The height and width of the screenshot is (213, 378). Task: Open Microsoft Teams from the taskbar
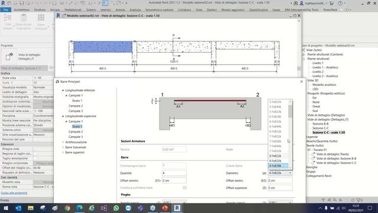(141, 208)
